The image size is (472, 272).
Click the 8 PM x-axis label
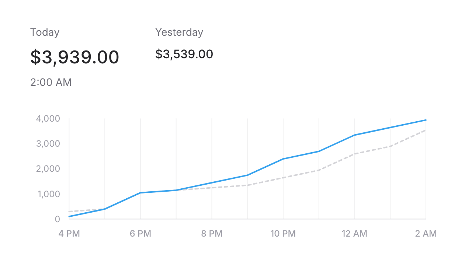[x=212, y=234]
